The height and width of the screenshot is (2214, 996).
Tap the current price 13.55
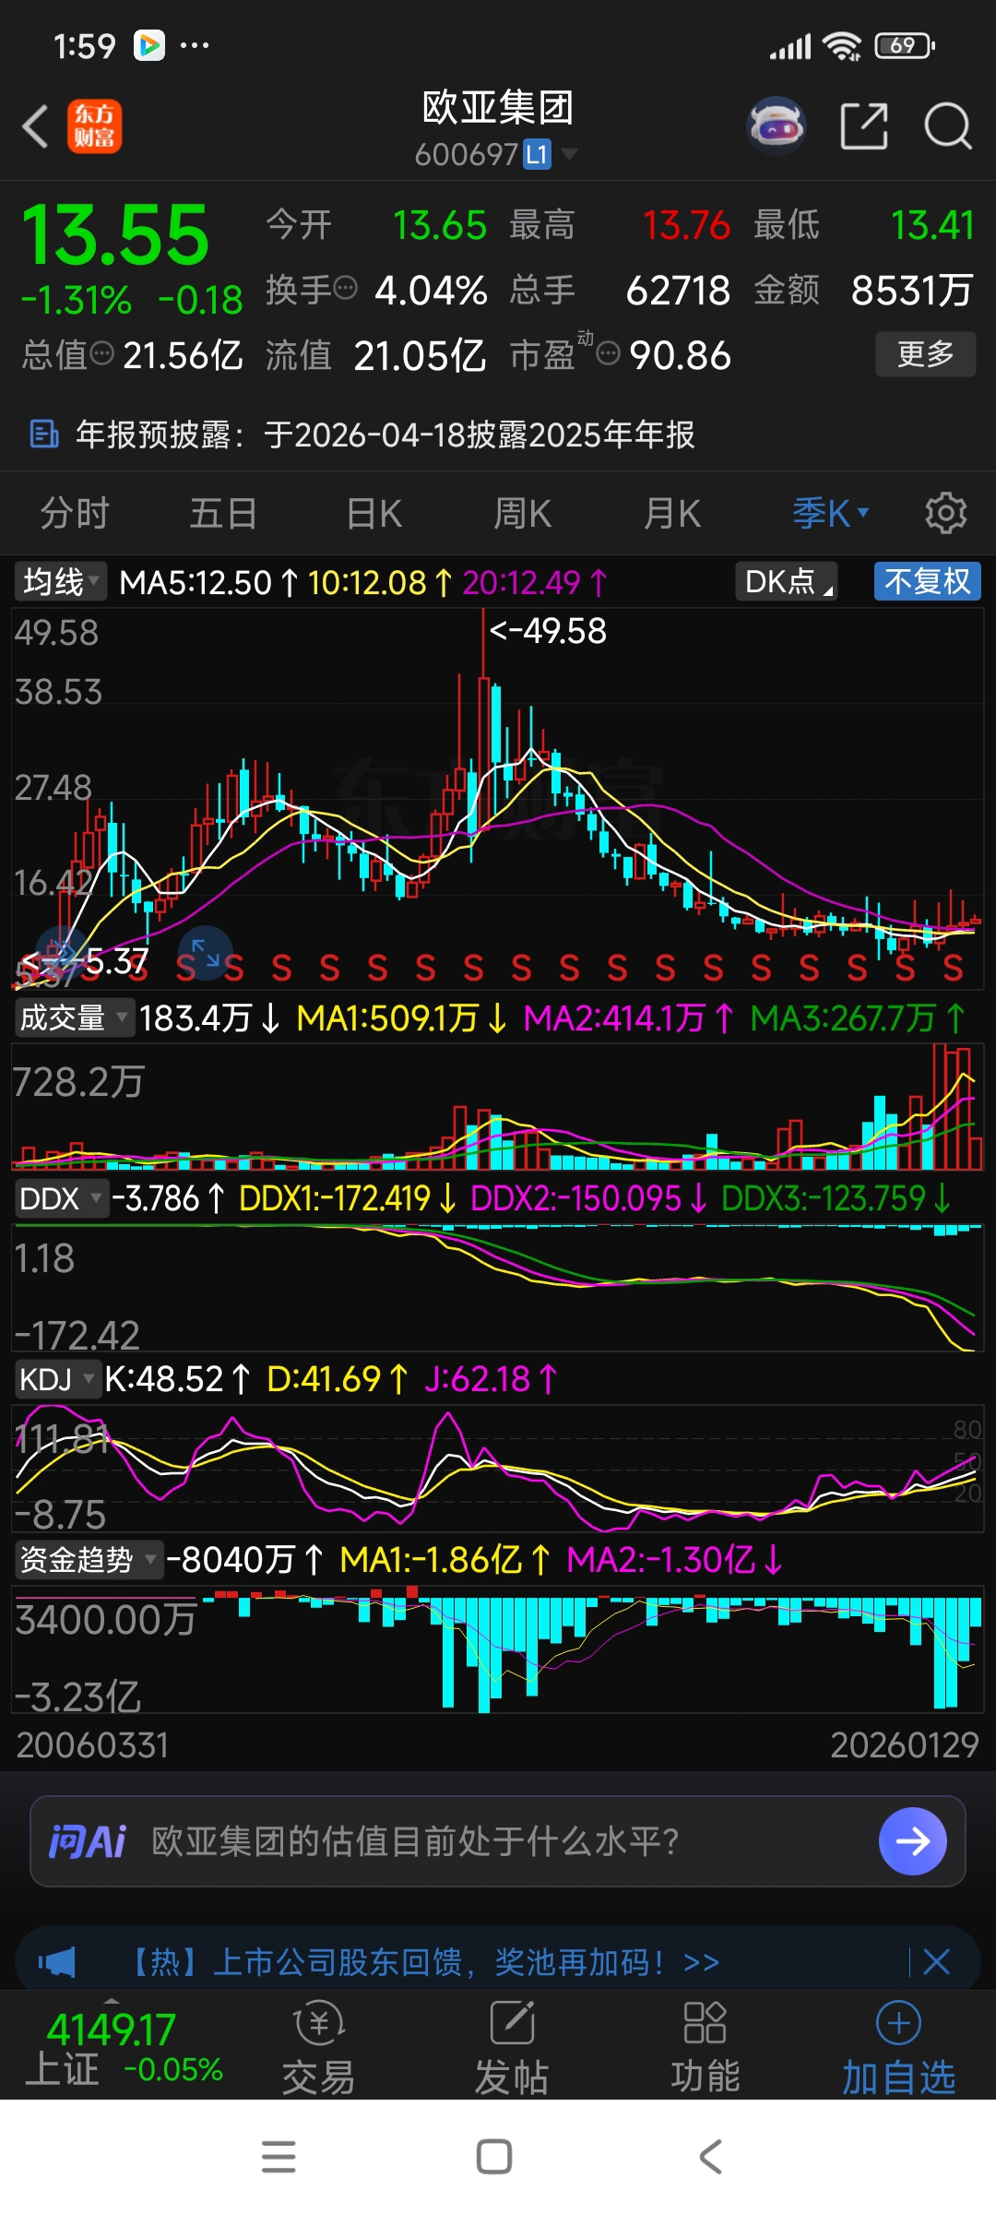click(x=115, y=234)
